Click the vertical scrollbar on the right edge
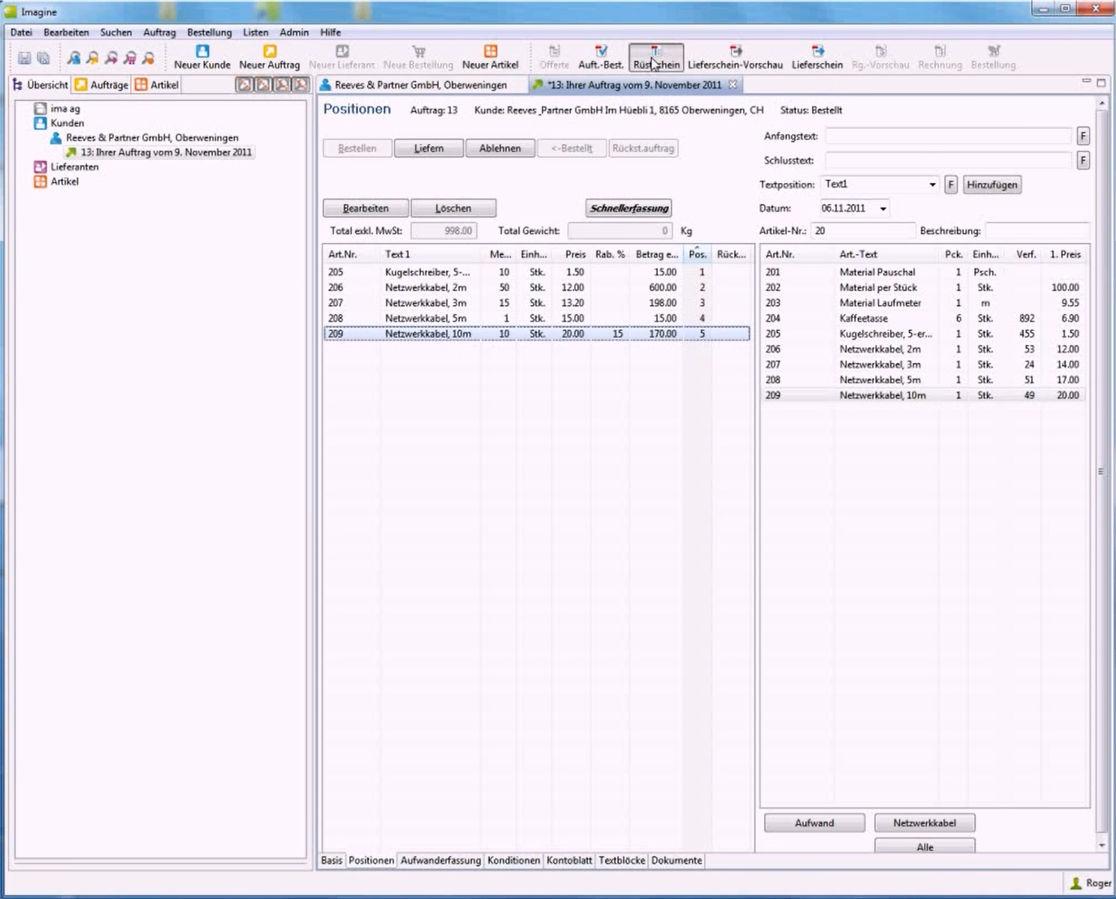 pos(1101,472)
